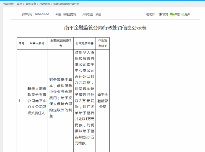
Task: Click the 南平金融监管分局 authority cell in row 1
Action: point(102,101)
